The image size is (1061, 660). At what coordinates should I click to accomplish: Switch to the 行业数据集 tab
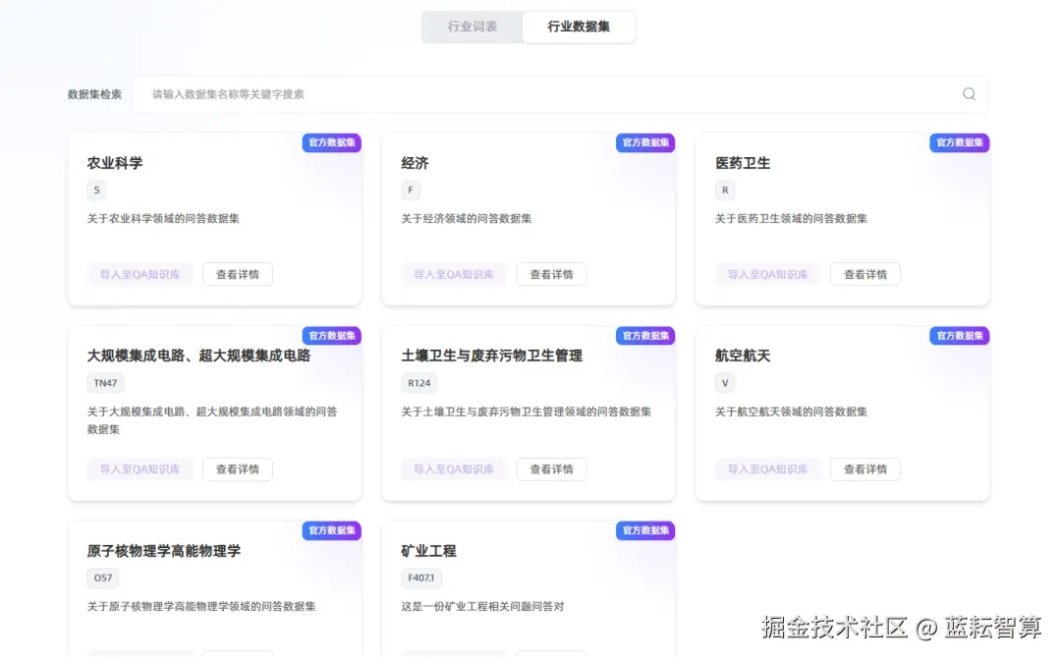579,27
